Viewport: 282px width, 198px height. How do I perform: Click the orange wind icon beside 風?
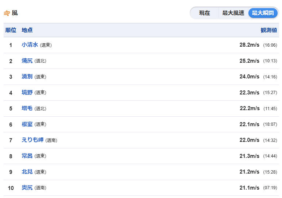click(x=7, y=13)
